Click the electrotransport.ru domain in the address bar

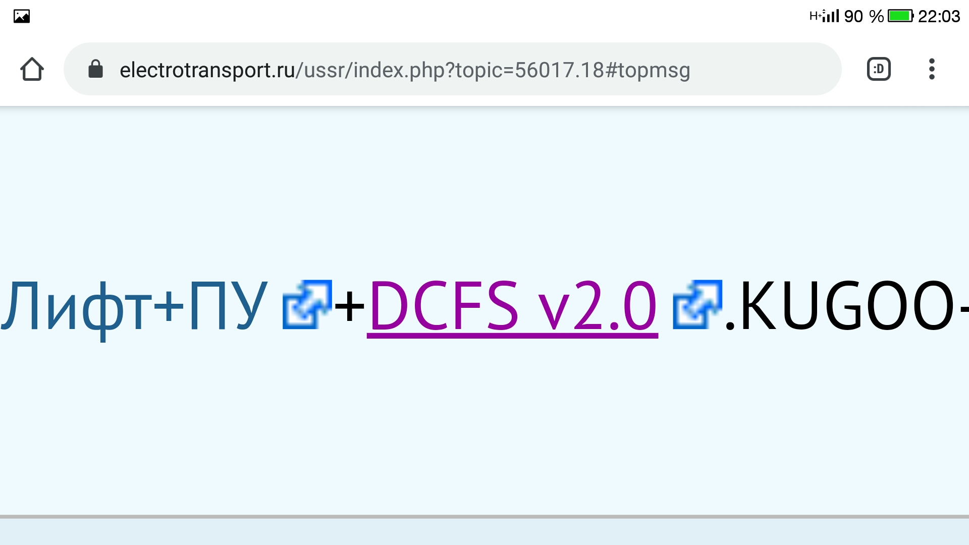(207, 70)
